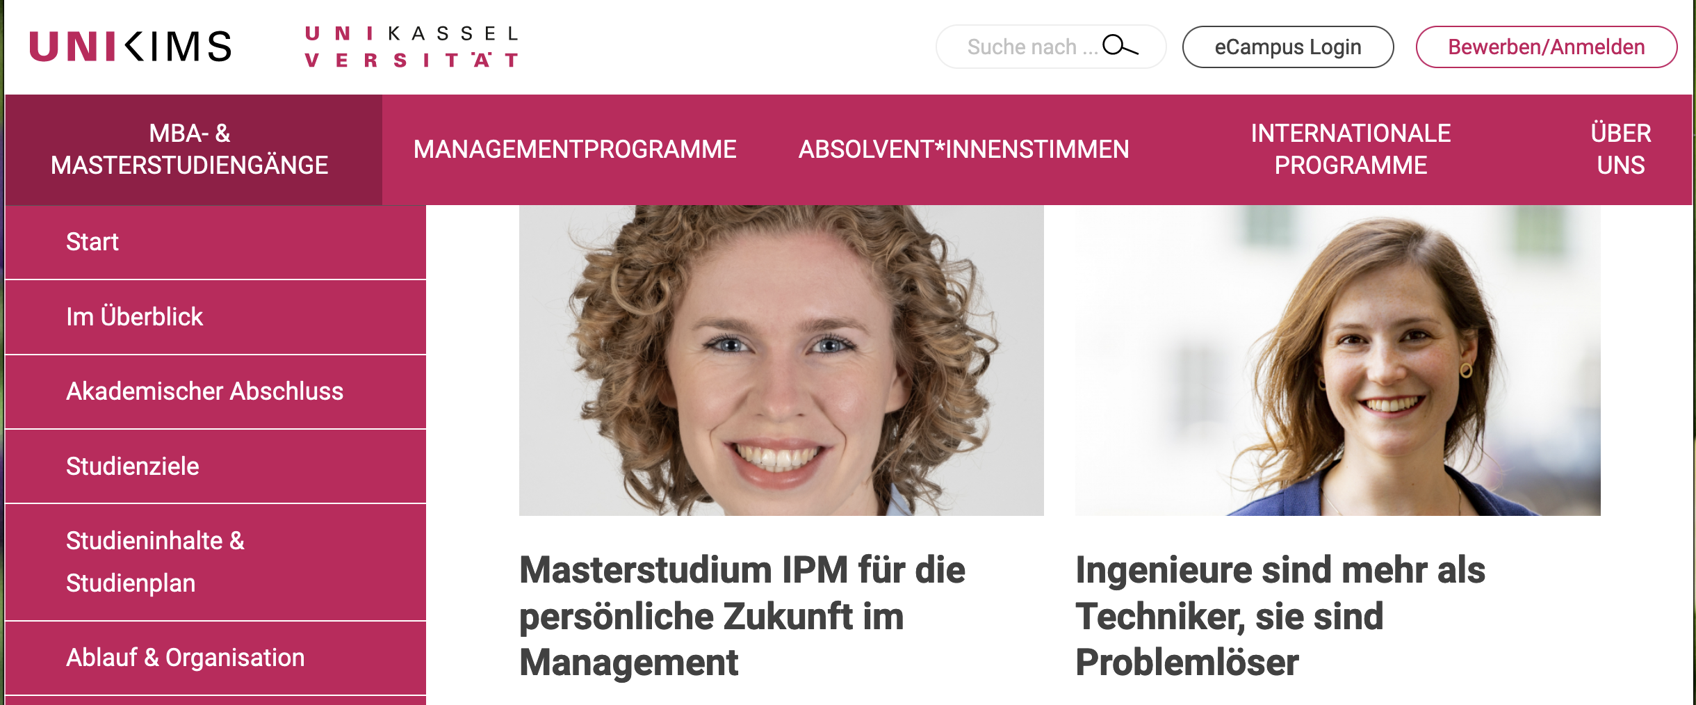Viewport: 1696px width, 705px height.
Task: Open the Managementprogramme menu
Action: [575, 149]
